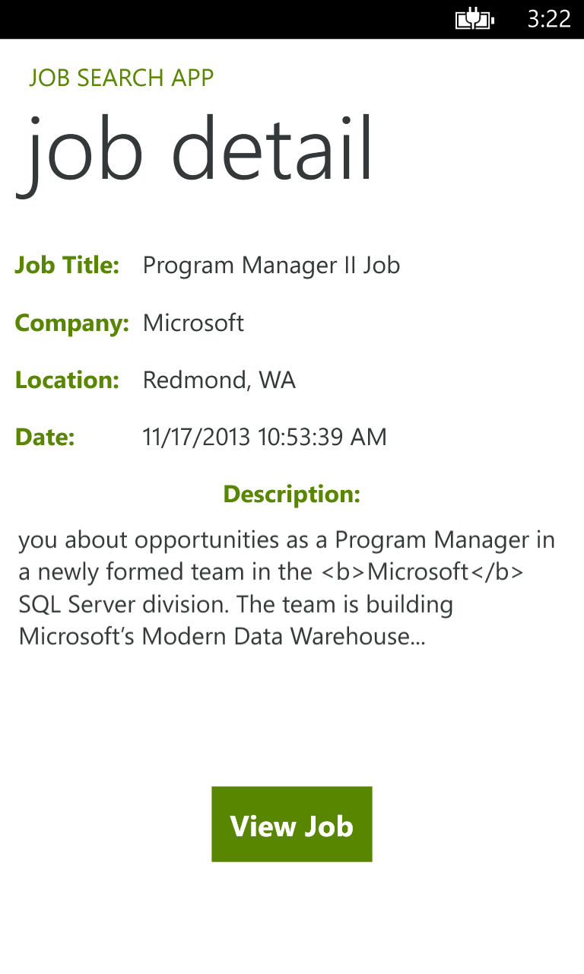Click the Job Title label
Screen dimensions: 584x974
click(67, 265)
